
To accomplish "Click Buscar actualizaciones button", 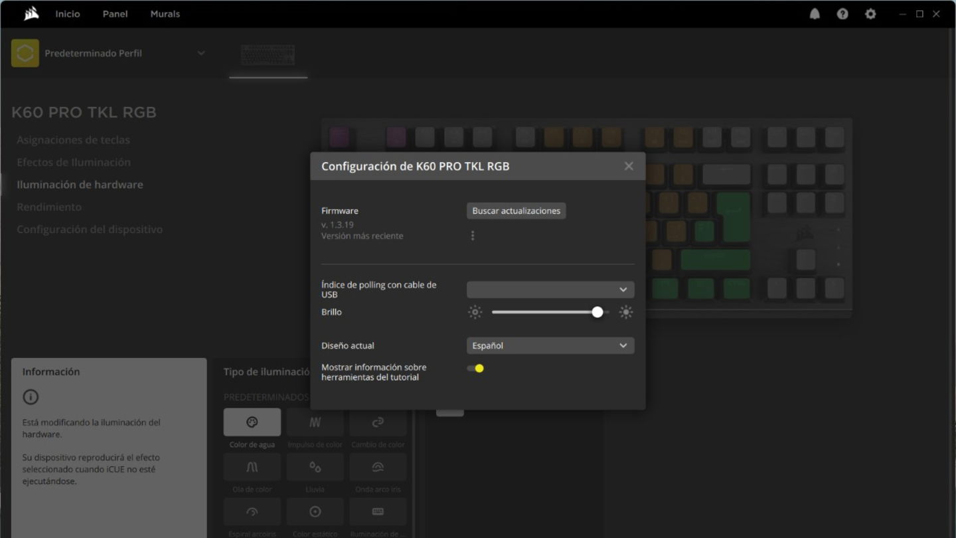I will tap(517, 211).
